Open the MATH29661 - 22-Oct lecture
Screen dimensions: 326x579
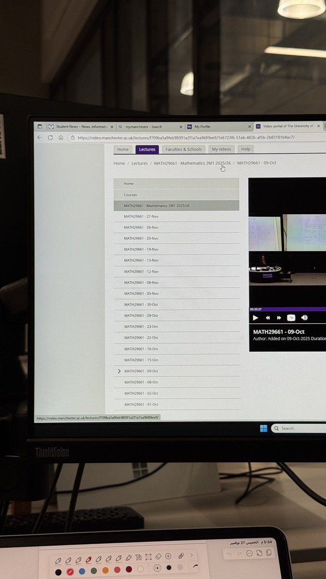coord(177,338)
